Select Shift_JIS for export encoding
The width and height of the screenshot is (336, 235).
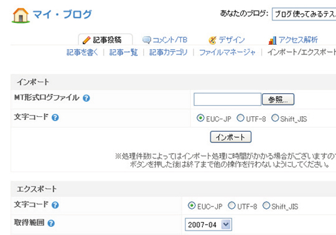pyautogui.click(x=266, y=206)
